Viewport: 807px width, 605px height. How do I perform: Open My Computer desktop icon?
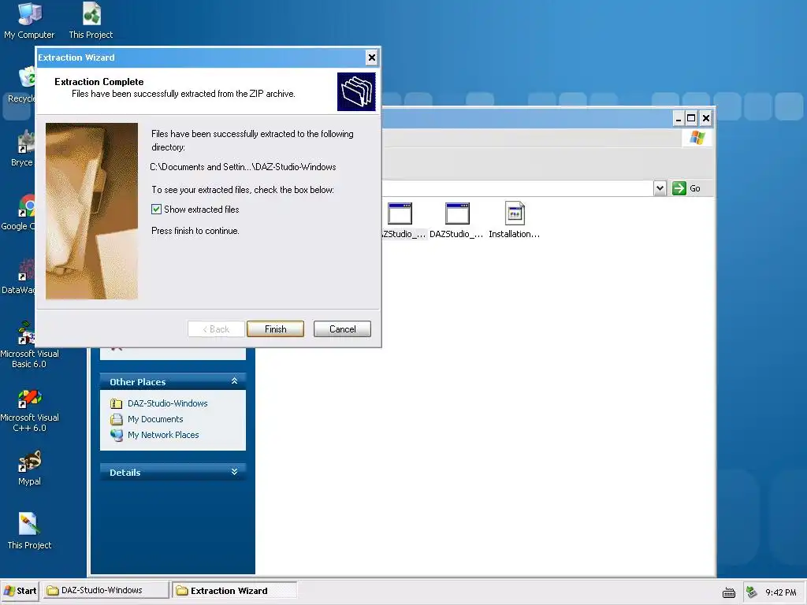(29, 20)
